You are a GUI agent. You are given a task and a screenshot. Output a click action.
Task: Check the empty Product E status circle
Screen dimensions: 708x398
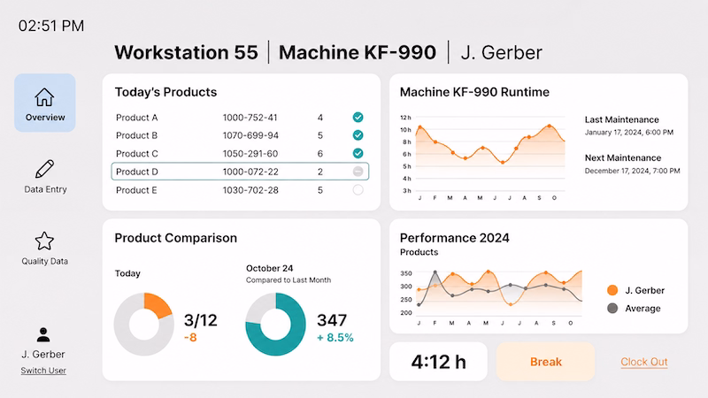point(358,190)
